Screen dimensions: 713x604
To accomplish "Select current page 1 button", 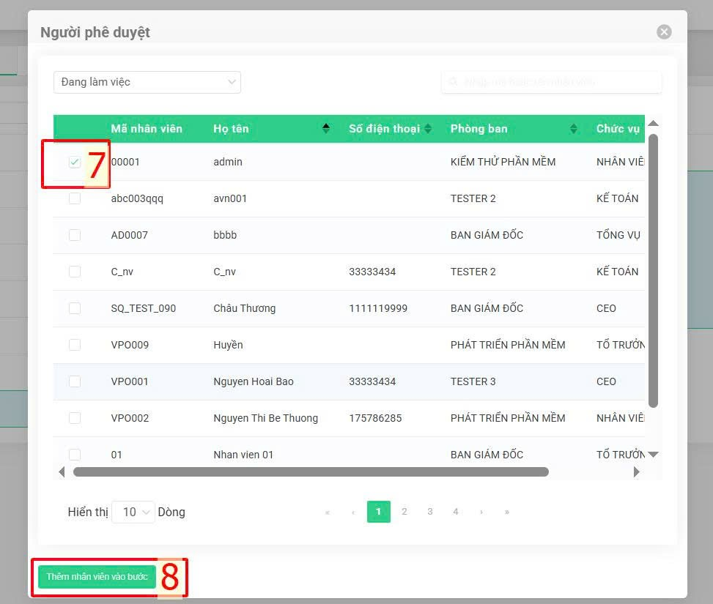I will coord(378,512).
